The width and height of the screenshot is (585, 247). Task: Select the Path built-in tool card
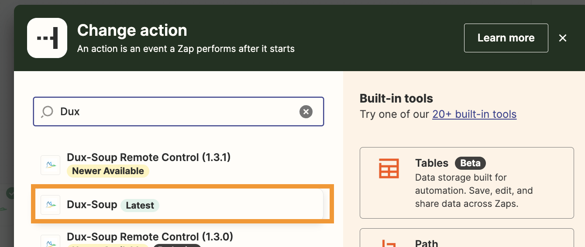pos(466,239)
